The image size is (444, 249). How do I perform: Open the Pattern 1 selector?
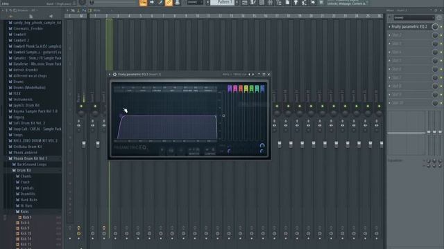(x=222, y=2)
